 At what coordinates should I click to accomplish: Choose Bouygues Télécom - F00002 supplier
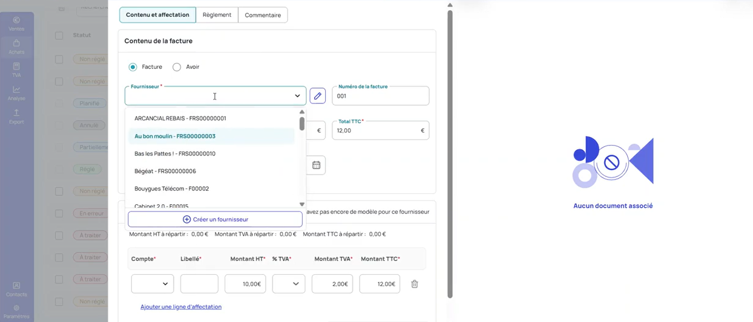pyautogui.click(x=171, y=188)
